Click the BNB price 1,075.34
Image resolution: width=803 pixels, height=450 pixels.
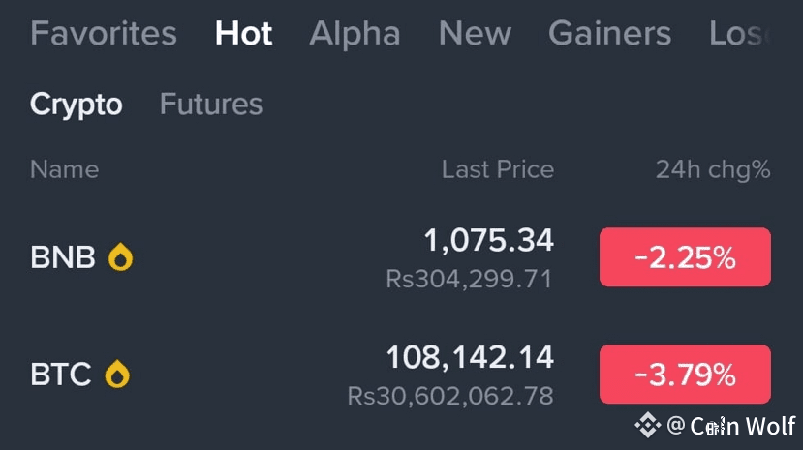pyautogui.click(x=488, y=240)
